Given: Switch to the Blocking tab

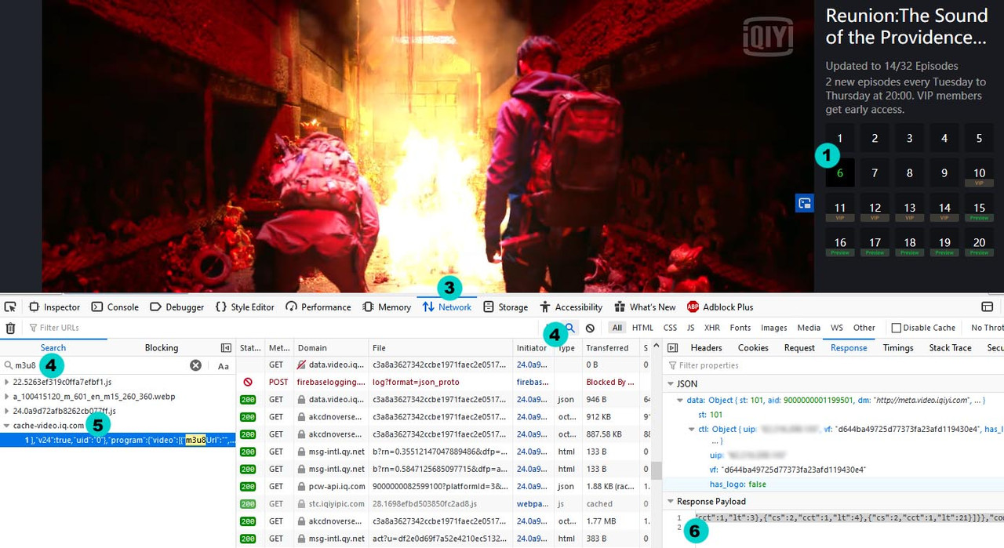Looking at the screenshot, I should point(162,348).
